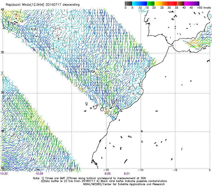The width and height of the screenshot is (212, 186).
Task: Click the longitude axis label '-25'
Action: 37,170
